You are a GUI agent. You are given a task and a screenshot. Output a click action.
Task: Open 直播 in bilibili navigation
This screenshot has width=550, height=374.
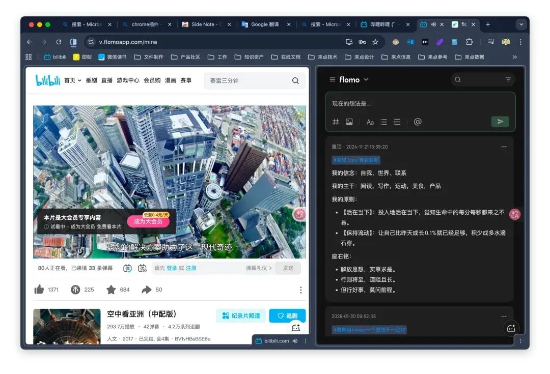click(106, 80)
